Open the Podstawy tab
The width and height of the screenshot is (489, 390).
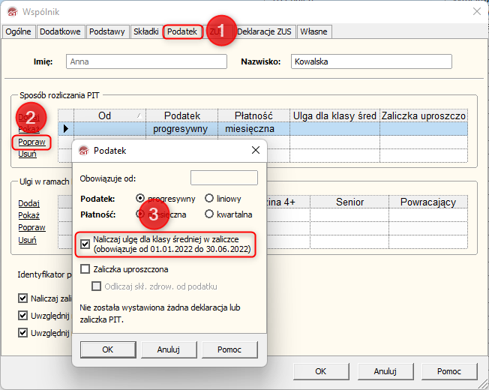tap(107, 31)
